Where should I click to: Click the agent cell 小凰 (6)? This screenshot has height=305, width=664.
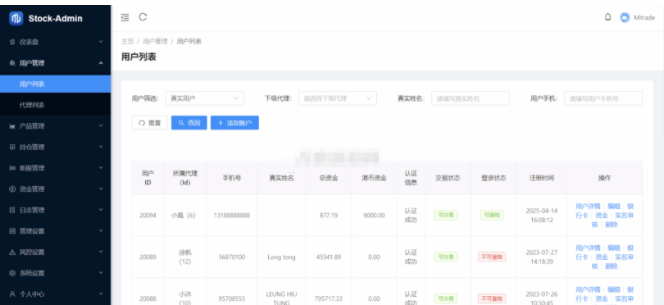click(184, 215)
